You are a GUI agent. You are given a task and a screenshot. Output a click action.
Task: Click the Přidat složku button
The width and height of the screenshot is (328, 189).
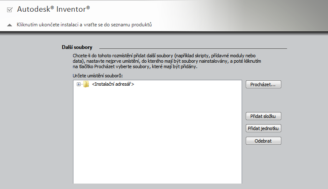tap(263, 116)
